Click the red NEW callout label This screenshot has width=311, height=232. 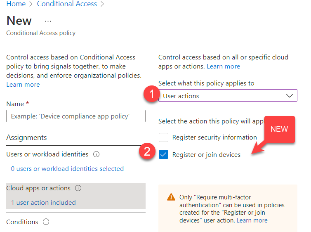point(279,129)
